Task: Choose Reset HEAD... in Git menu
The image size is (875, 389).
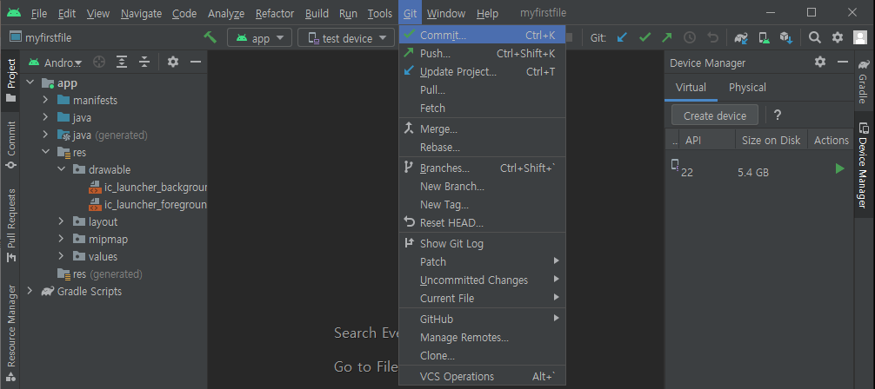Action: [482, 223]
